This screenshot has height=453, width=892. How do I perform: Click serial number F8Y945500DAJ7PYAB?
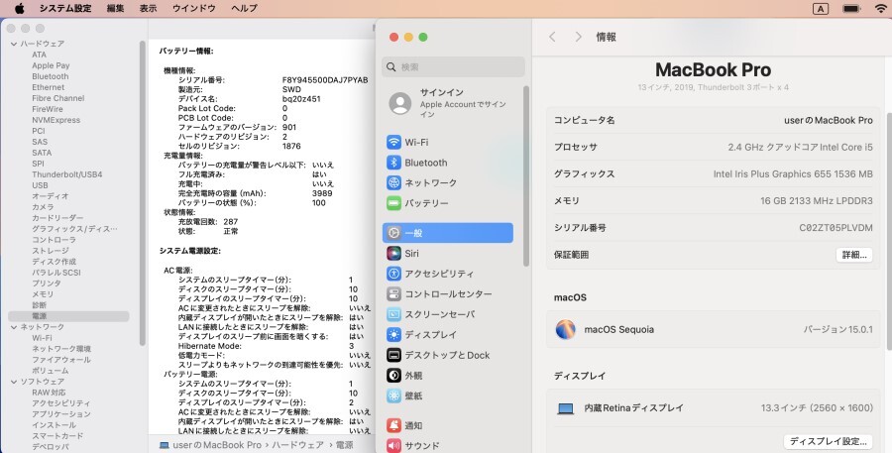point(325,80)
